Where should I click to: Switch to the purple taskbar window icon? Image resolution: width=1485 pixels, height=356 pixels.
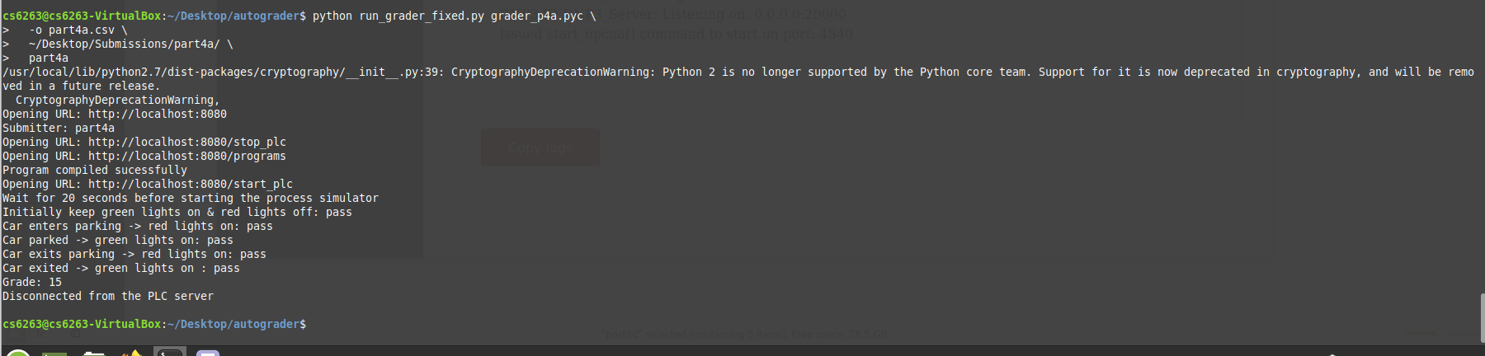click(208, 353)
